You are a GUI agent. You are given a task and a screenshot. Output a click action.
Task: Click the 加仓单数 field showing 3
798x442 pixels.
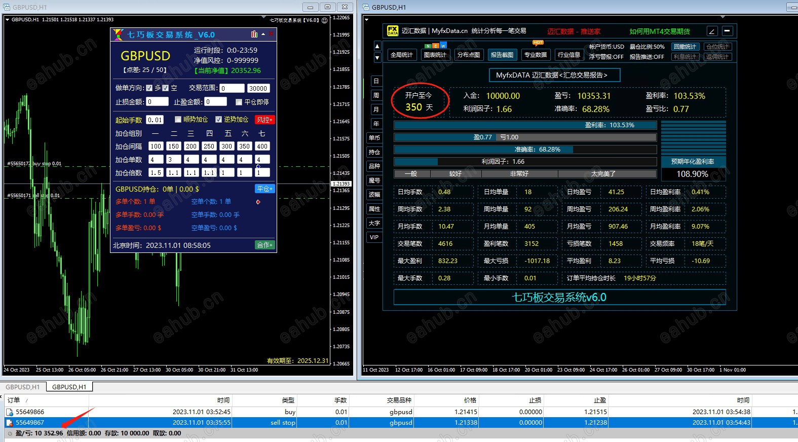173,159
